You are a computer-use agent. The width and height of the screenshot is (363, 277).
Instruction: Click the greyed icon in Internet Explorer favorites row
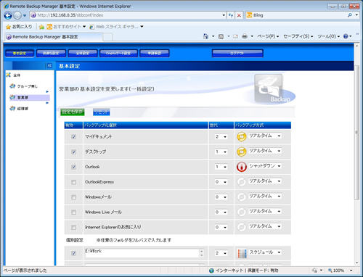point(241,227)
